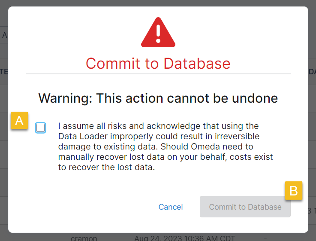Click the dash cell beside the timestamp
Screen dimensions: 316x241
pos(266,238)
